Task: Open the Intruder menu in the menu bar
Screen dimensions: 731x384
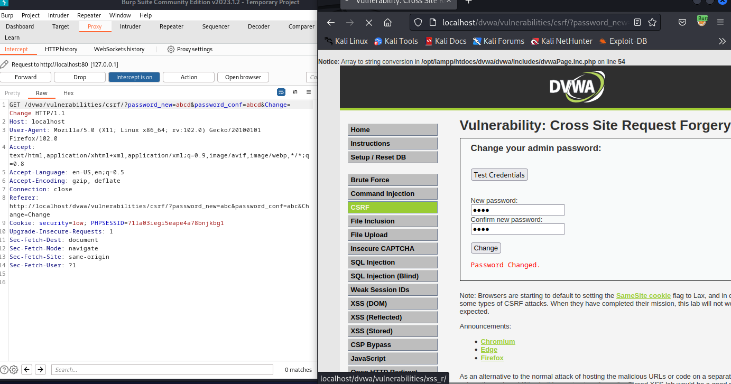Action: [58, 15]
